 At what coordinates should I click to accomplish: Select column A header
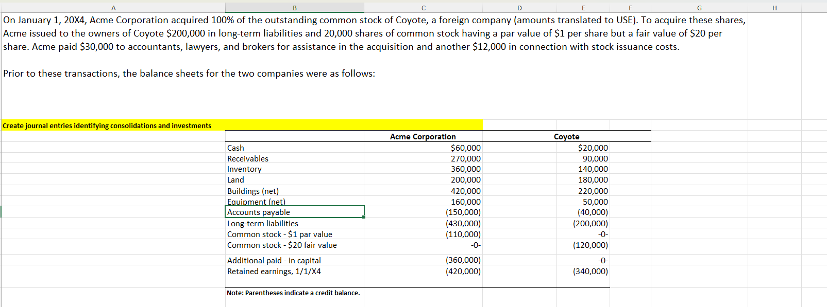point(113,8)
